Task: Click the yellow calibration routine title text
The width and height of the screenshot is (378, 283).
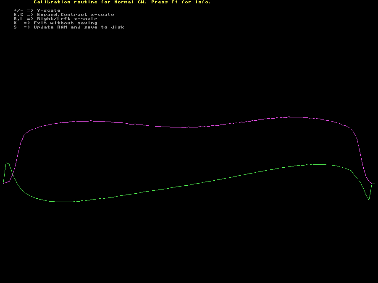Action: click(122, 2)
